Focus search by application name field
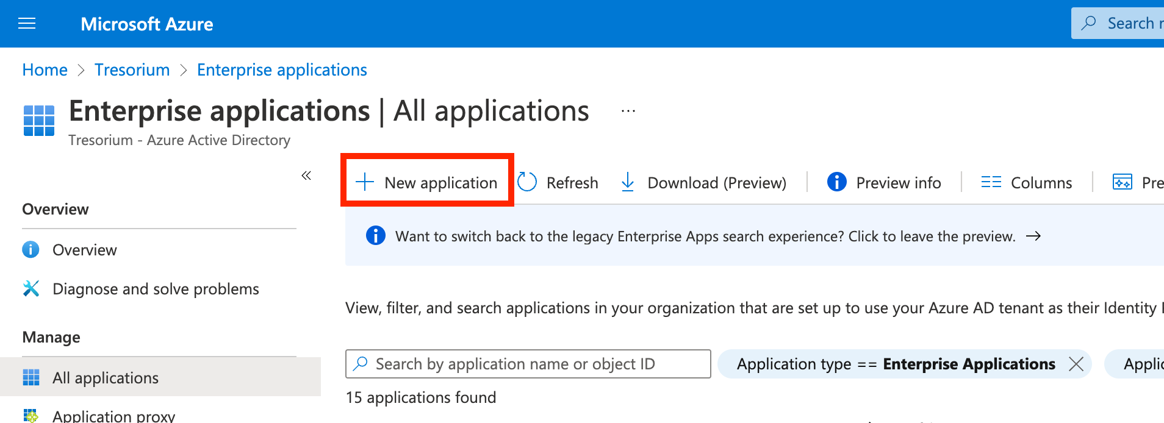This screenshot has height=423, width=1164. [528, 364]
